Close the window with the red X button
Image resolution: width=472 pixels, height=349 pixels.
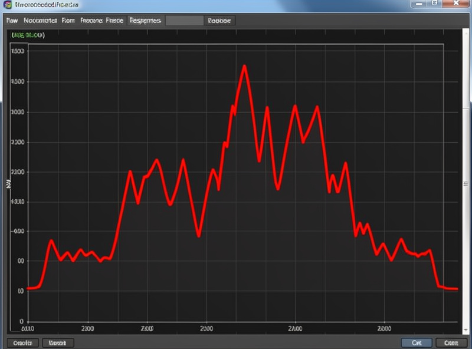click(x=456, y=4)
